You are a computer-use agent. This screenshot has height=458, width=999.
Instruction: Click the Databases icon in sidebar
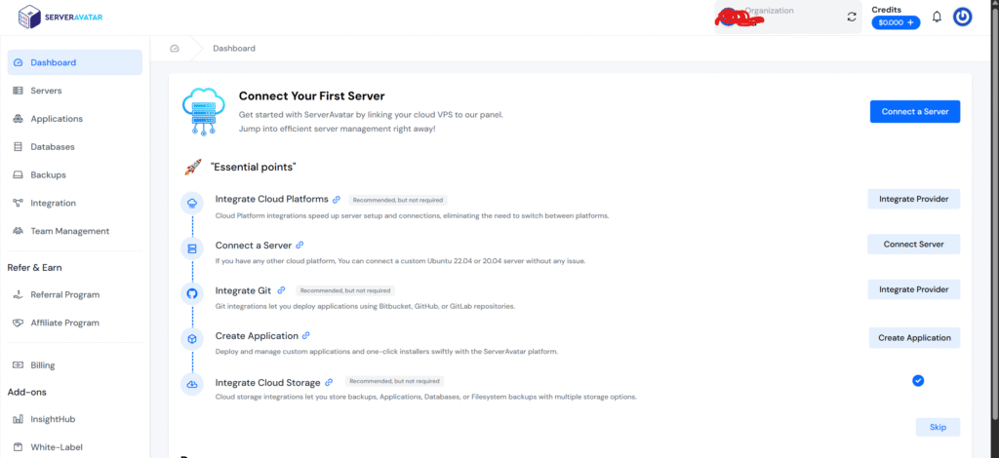point(18,147)
